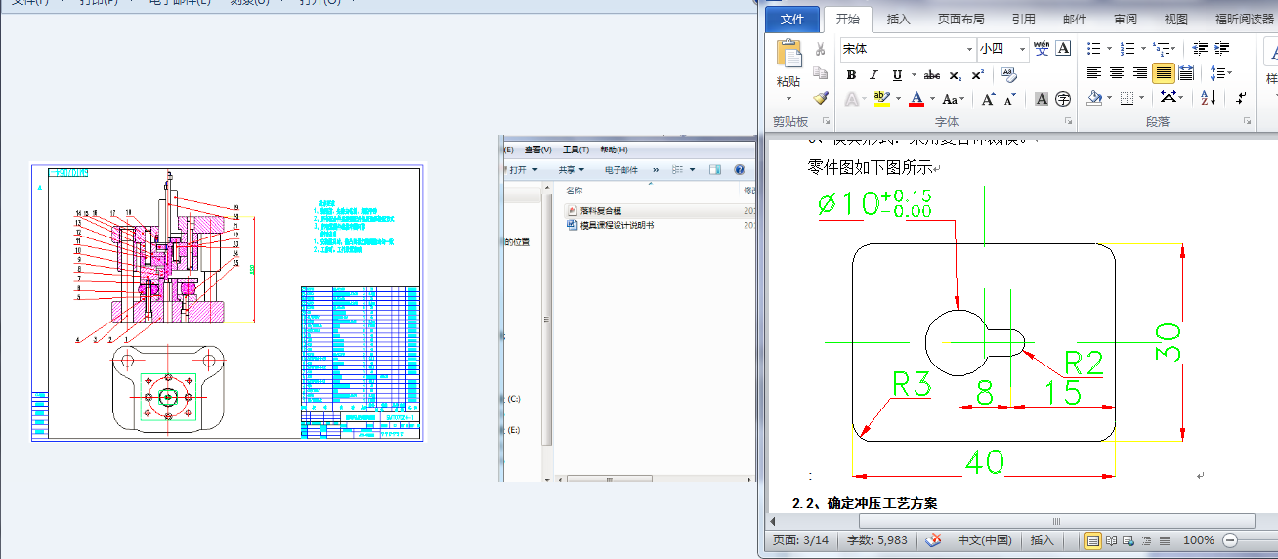Expand the Paste options arrow

pos(788,99)
